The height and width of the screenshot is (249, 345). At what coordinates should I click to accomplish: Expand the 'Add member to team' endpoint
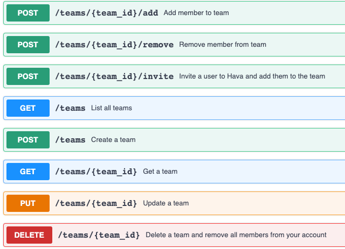(196, 13)
